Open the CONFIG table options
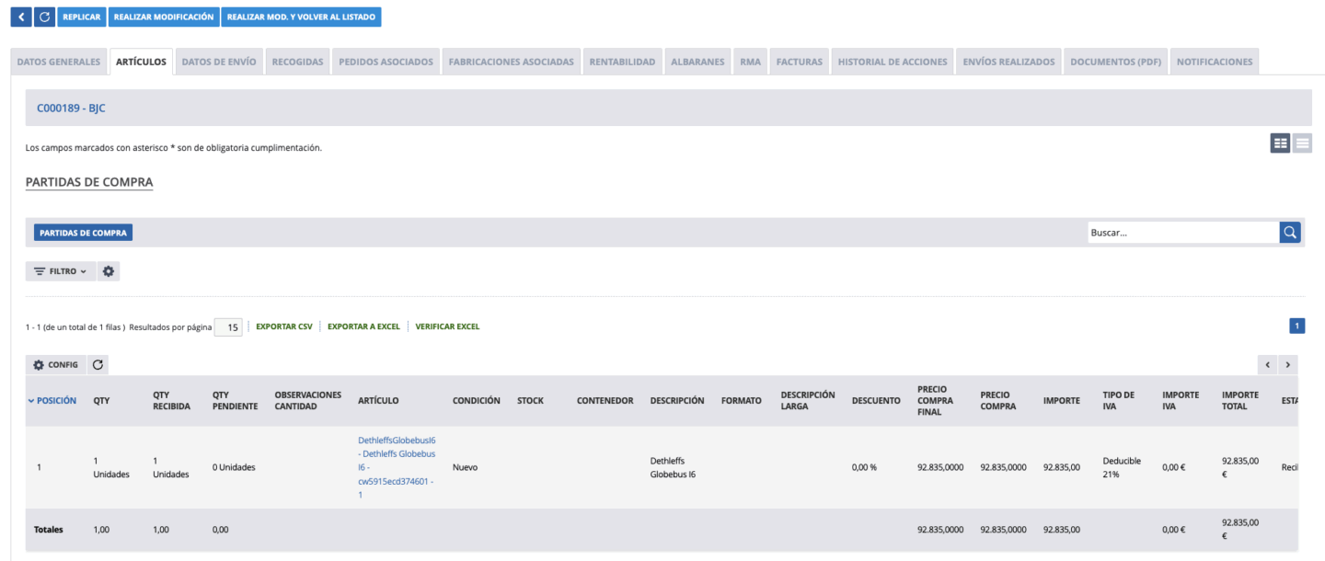The height and width of the screenshot is (561, 1325). [55, 365]
